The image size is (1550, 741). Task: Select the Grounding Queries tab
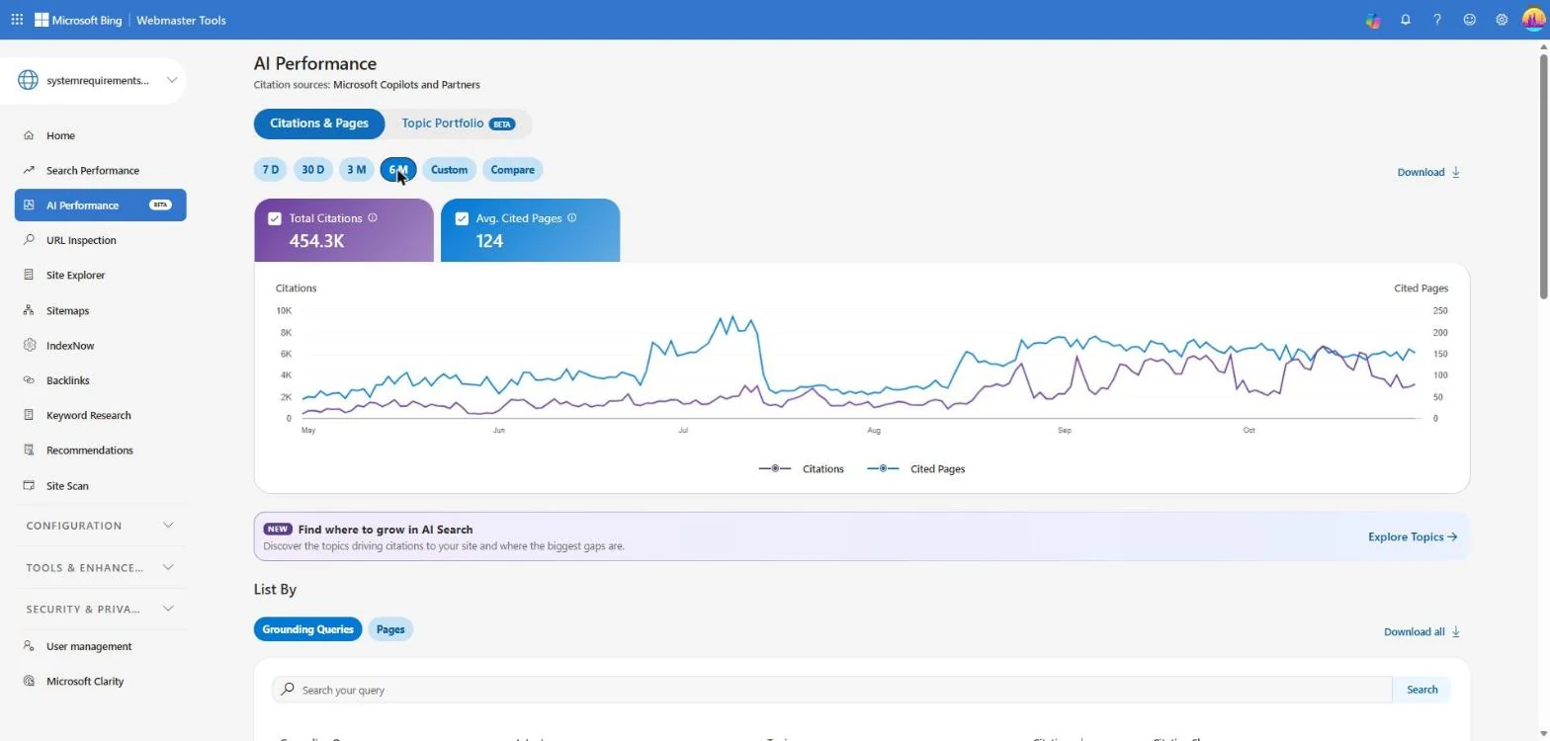[307, 629]
